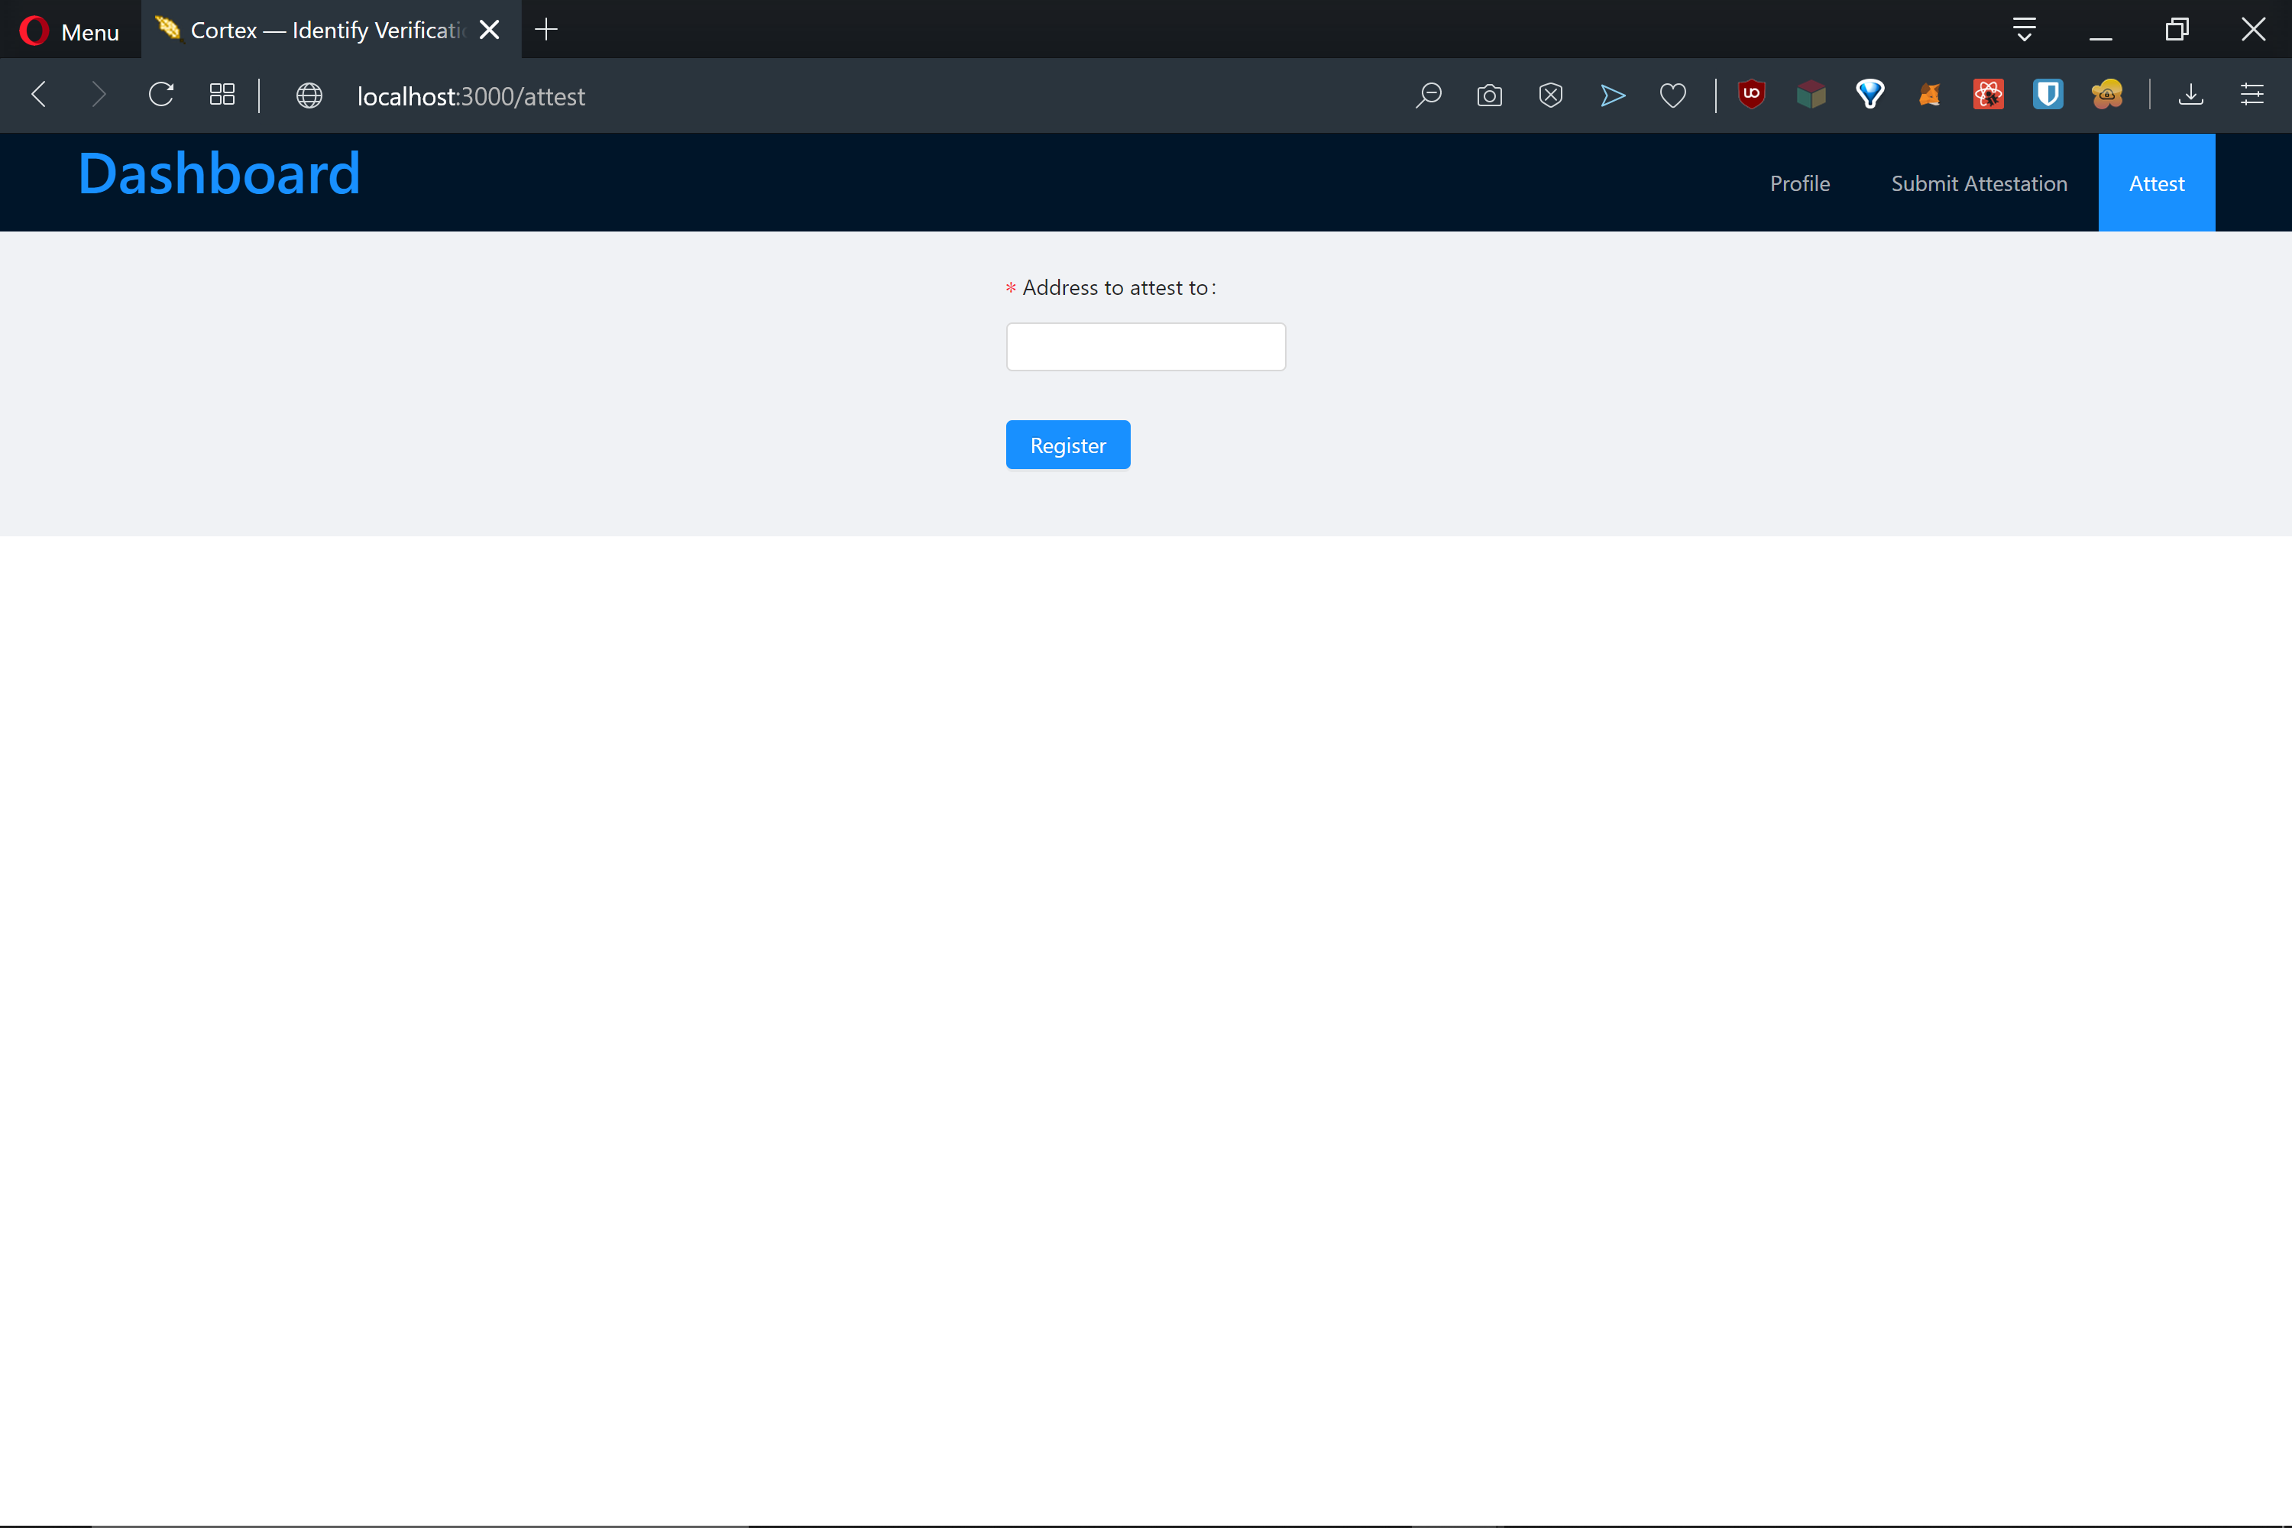Open the Speed Dial start page grid
Screen dimensions: 2292x1528
(x=222, y=95)
